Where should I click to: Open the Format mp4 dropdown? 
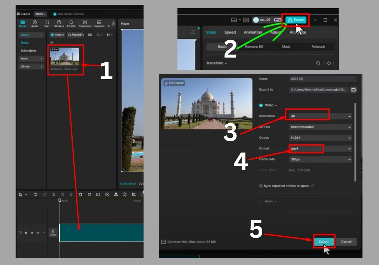[x=320, y=148]
